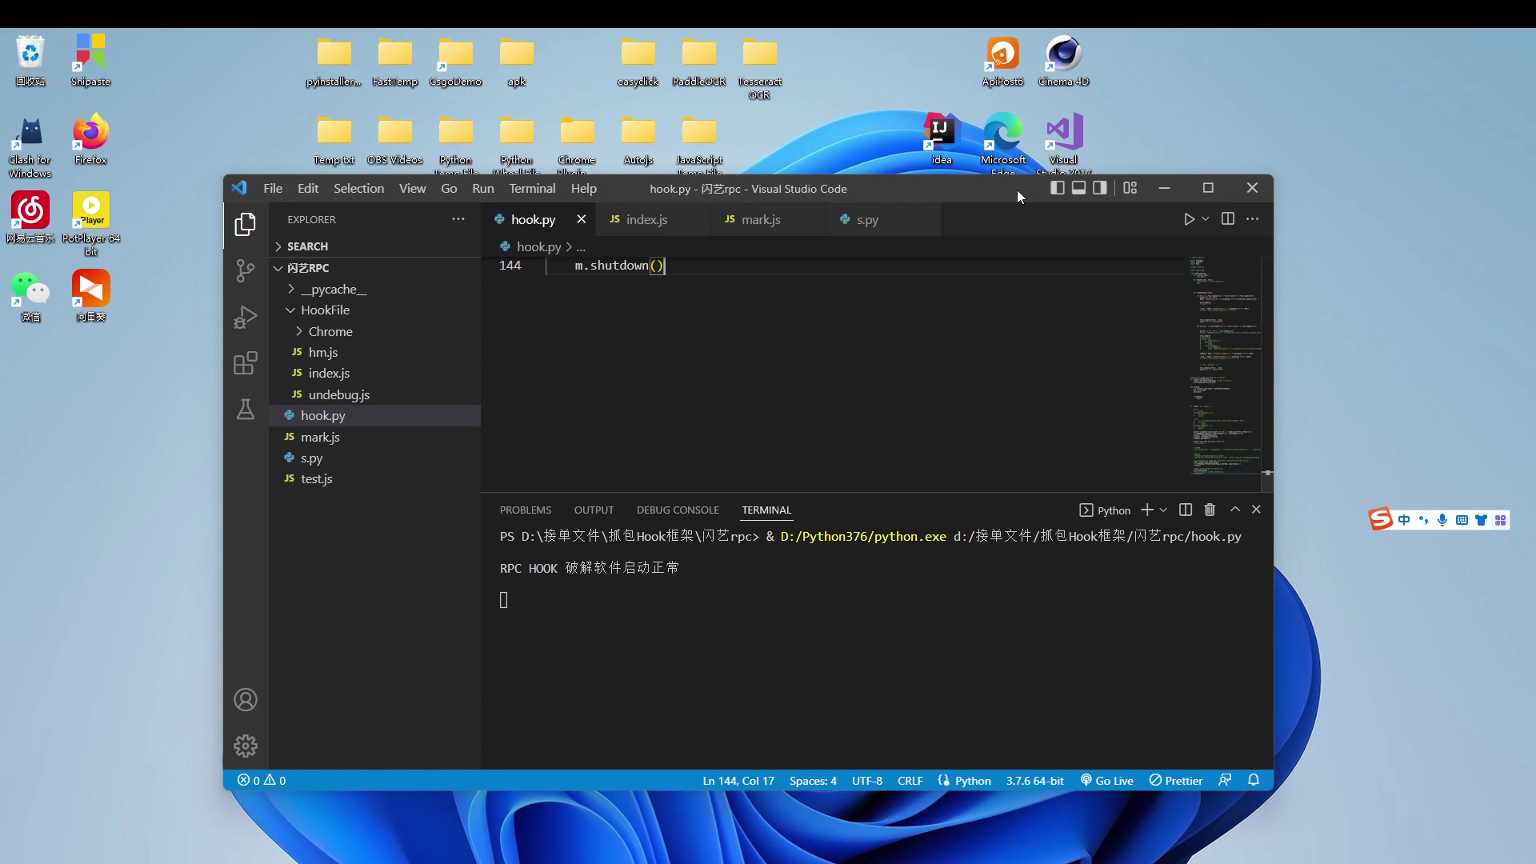
Task: Click Prettier status bar button
Action: (1182, 781)
